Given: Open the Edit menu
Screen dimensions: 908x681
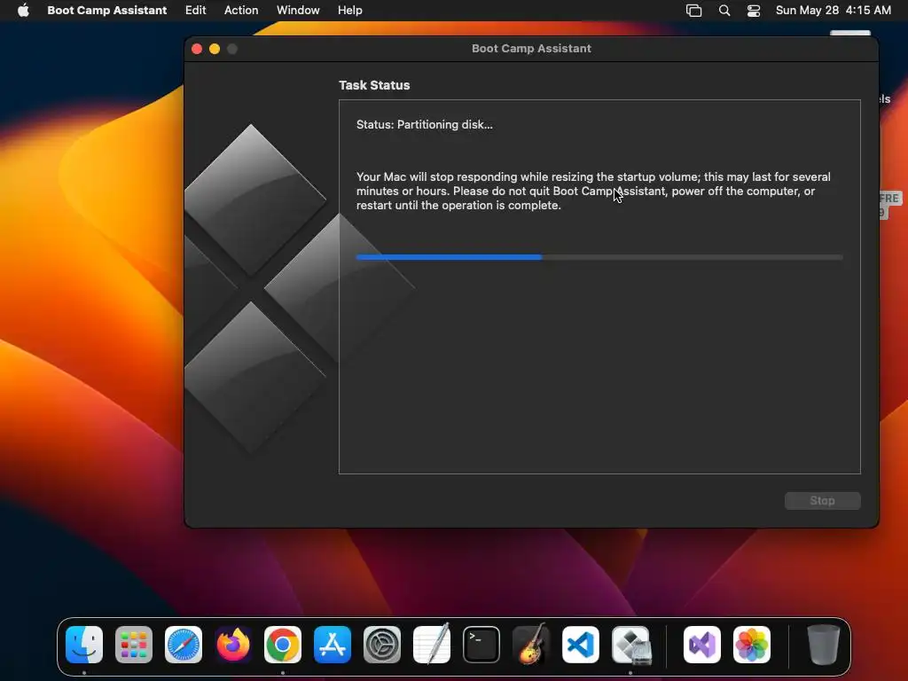Looking at the screenshot, I should coord(196,11).
